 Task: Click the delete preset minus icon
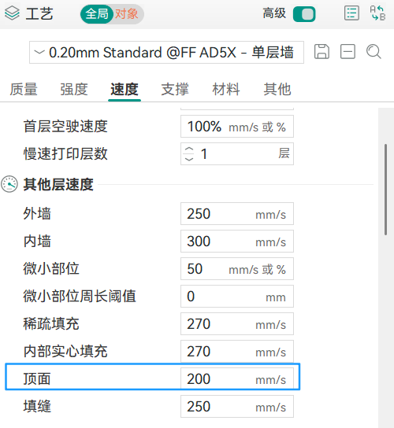[x=348, y=52]
